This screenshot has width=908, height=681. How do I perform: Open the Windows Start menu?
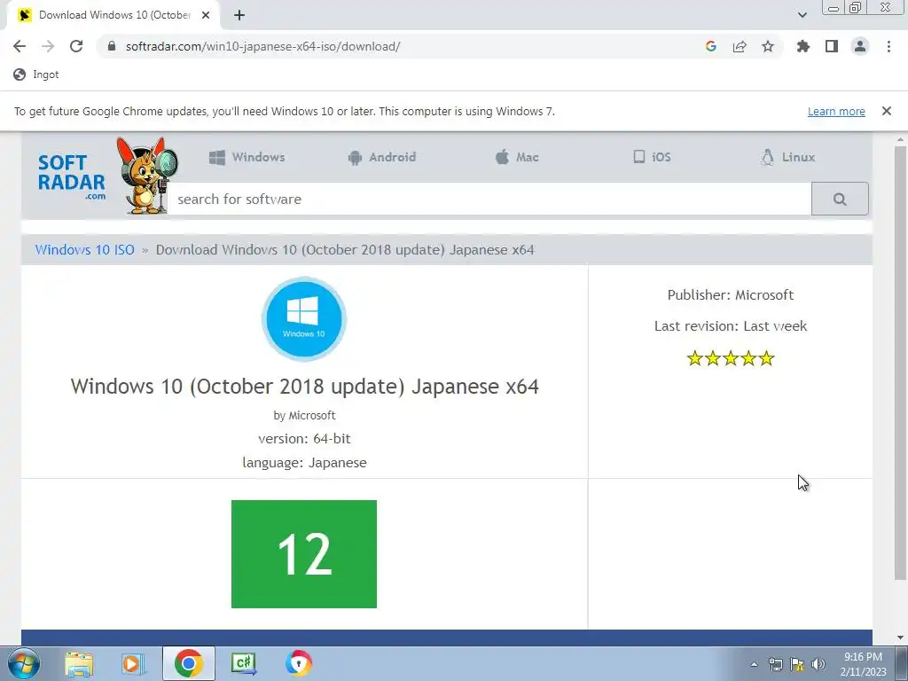point(24,663)
